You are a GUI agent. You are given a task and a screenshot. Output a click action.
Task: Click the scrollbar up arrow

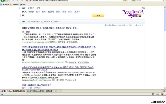(165, 7)
